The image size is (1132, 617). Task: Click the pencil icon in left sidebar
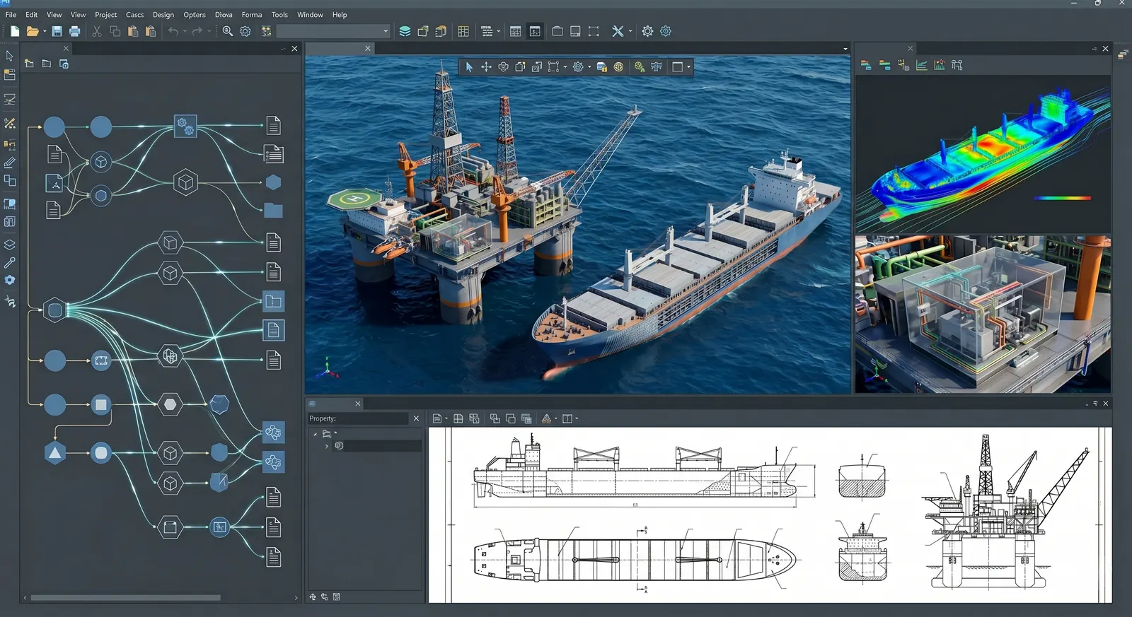[10, 163]
